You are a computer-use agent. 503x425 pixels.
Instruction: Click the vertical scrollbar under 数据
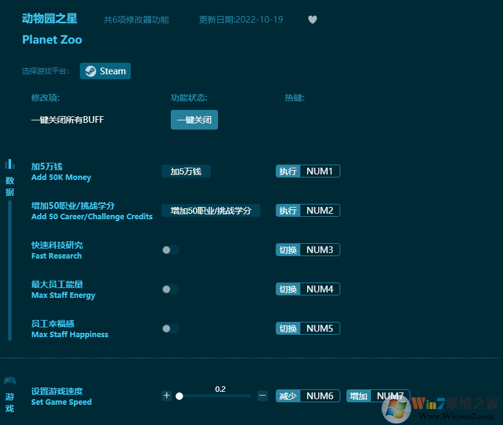(x=10, y=270)
